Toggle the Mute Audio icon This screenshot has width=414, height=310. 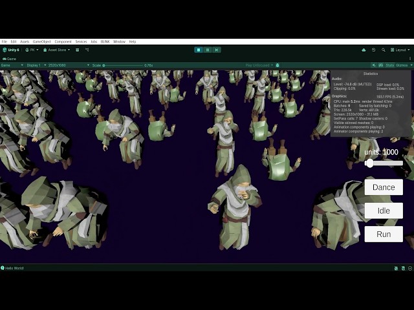pos(374,65)
